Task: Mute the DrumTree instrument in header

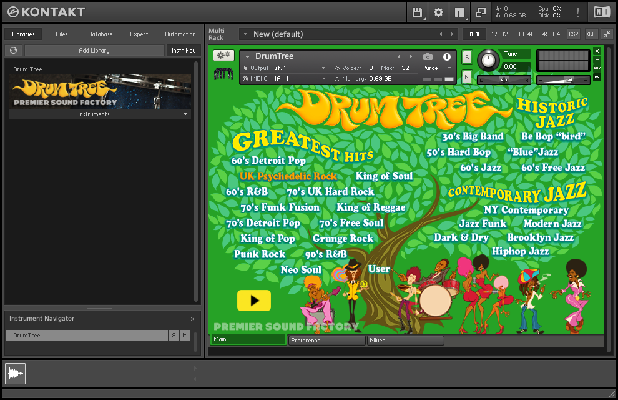Action: click(467, 77)
